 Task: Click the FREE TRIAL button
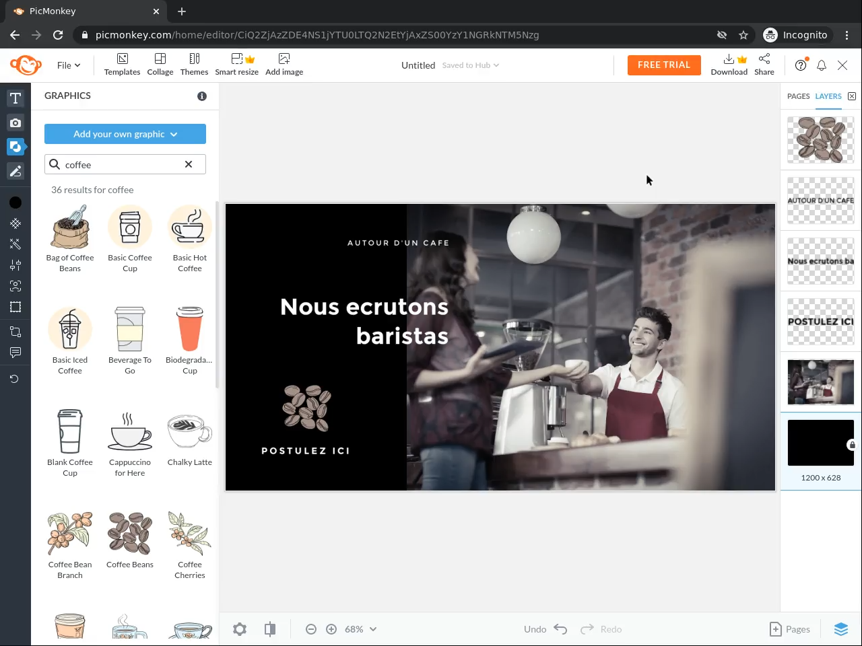pos(664,65)
